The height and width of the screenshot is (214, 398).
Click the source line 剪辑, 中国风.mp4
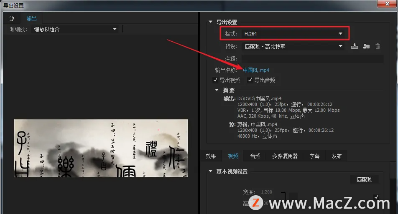coord(257,124)
